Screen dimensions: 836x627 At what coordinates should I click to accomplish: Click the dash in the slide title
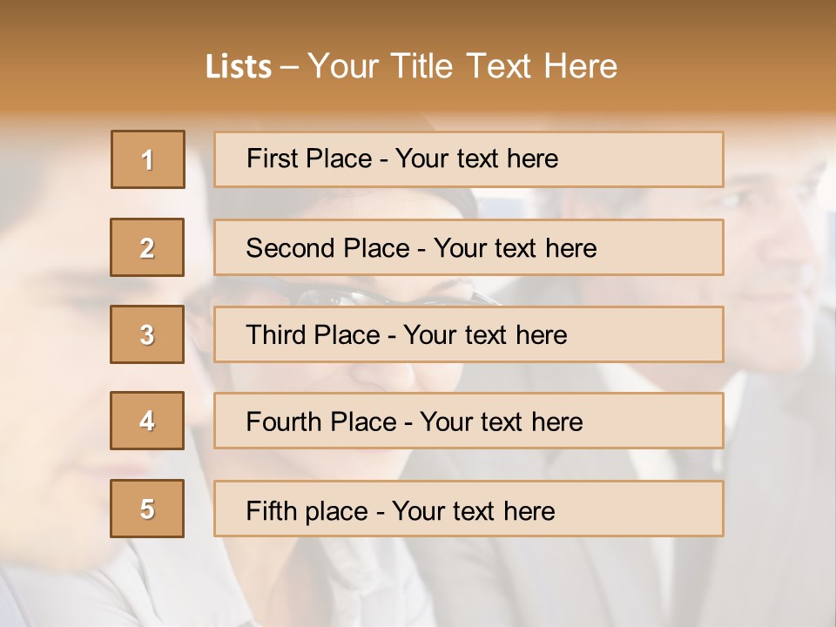click(x=289, y=67)
